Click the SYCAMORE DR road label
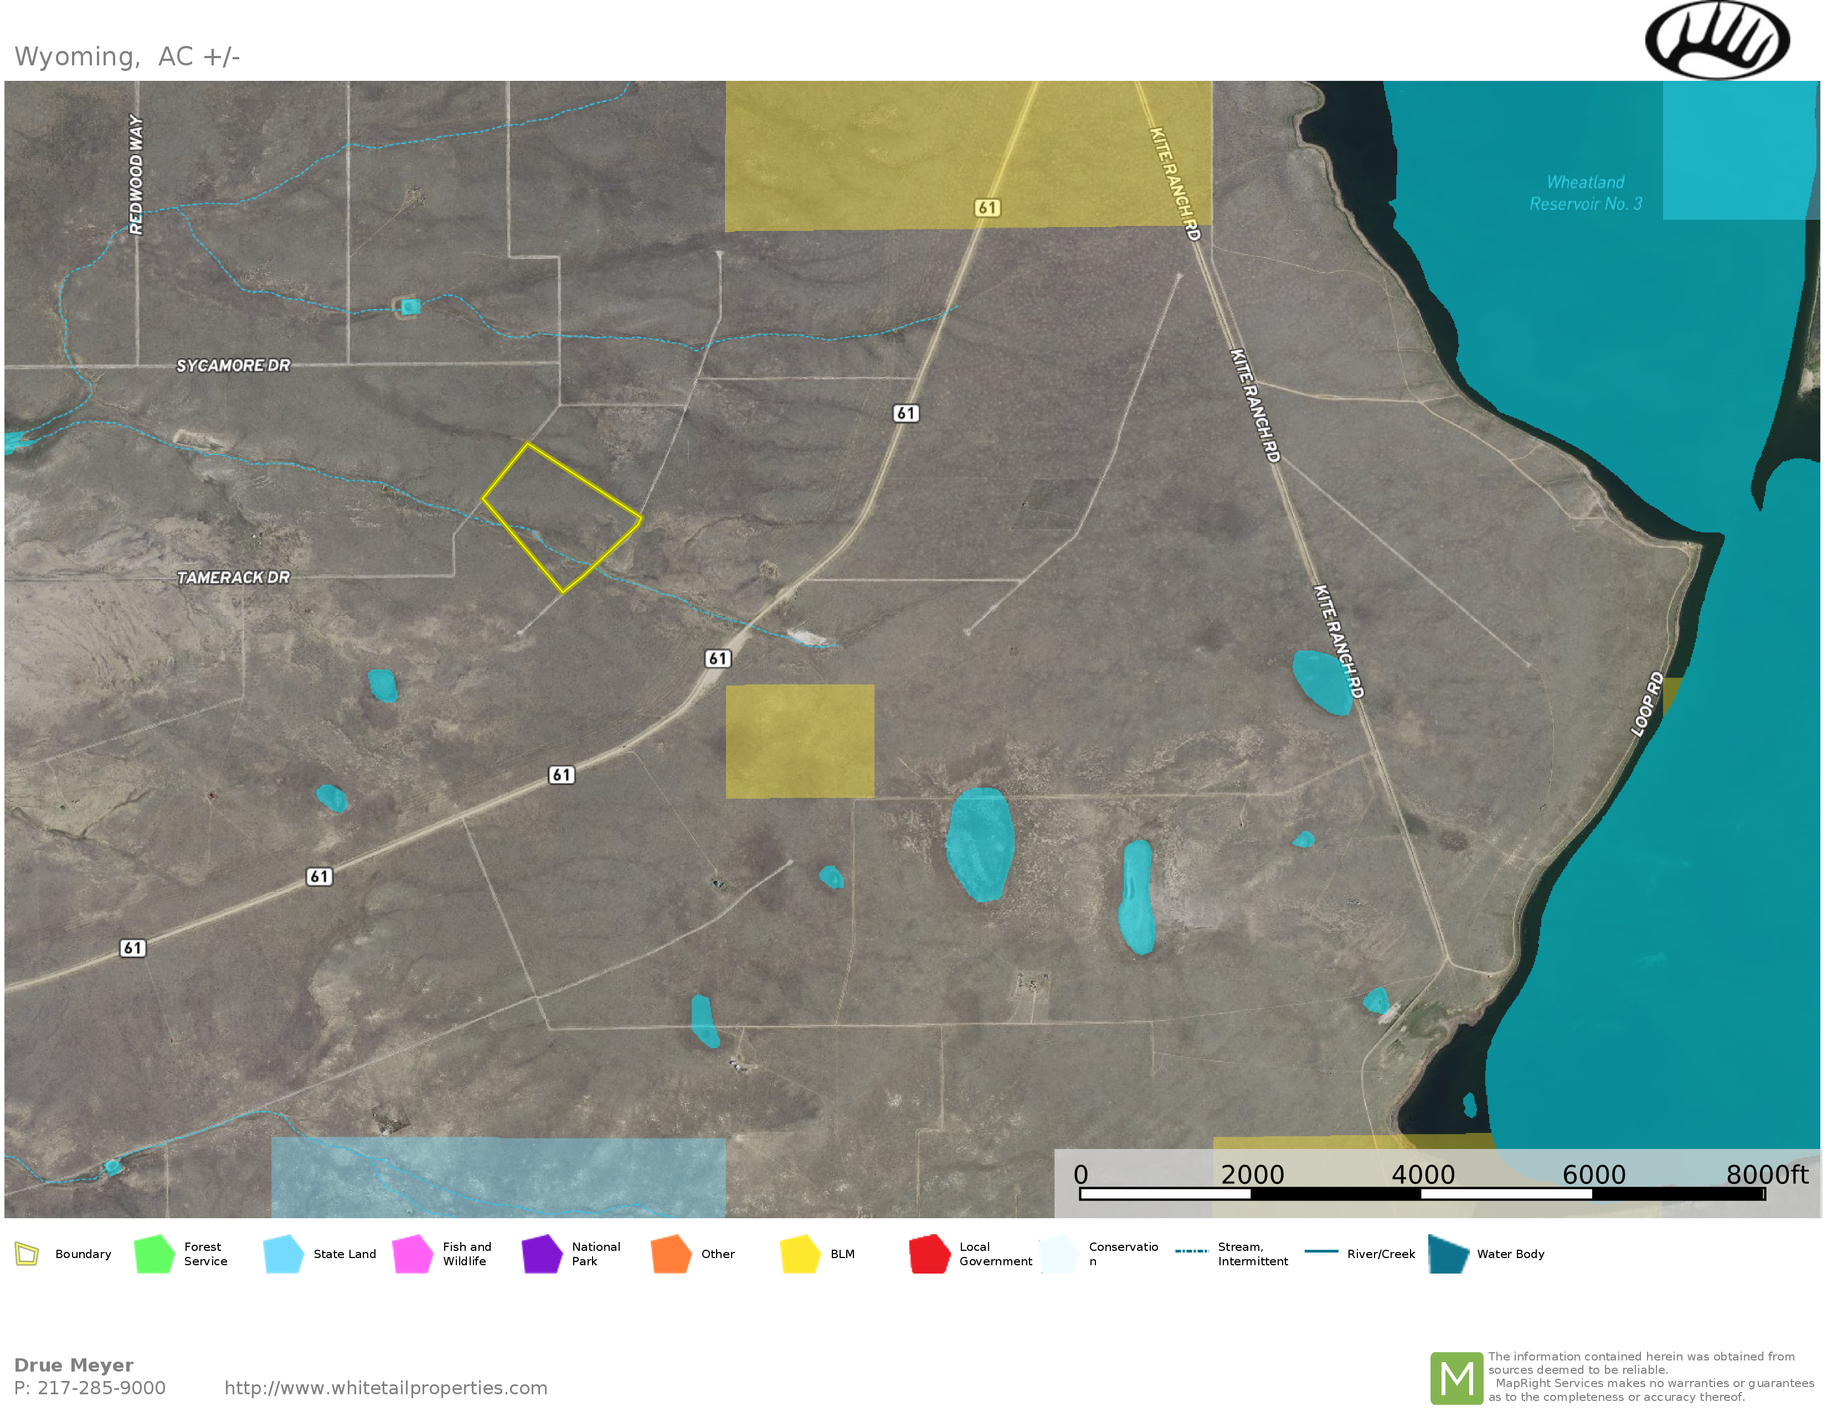 (x=233, y=365)
